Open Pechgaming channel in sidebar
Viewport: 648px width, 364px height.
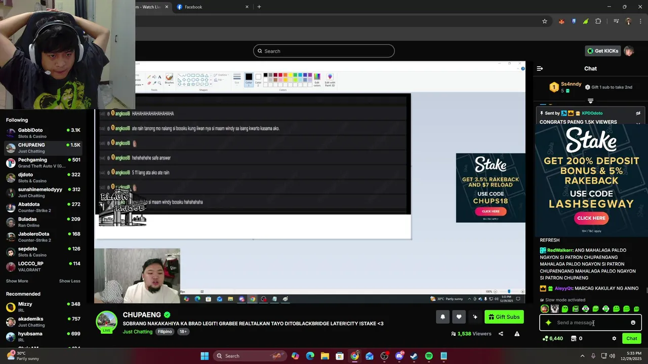click(x=43, y=163)
